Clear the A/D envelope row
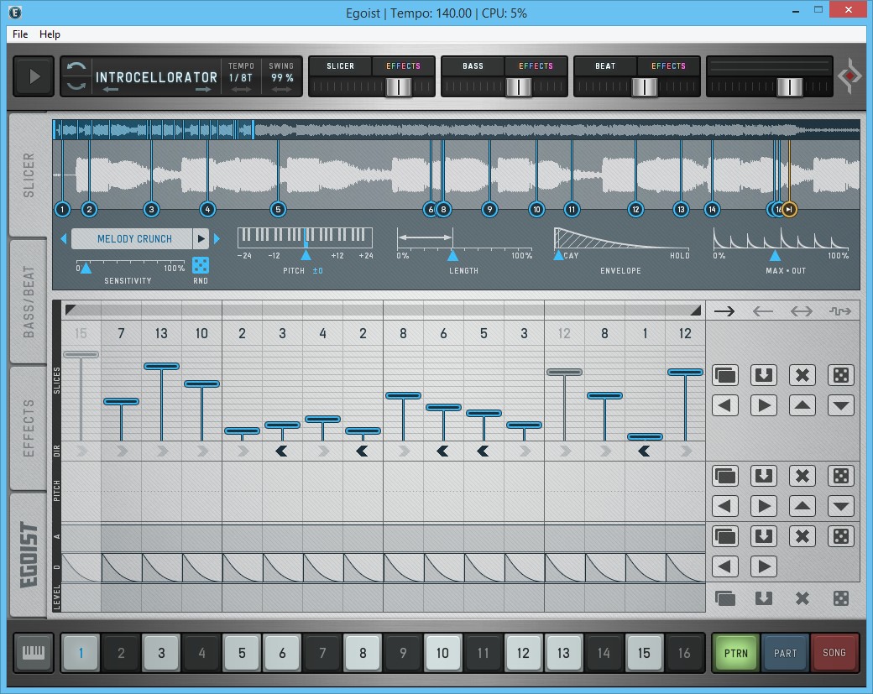This screenshot has height=694, width=873. (802, 536)
